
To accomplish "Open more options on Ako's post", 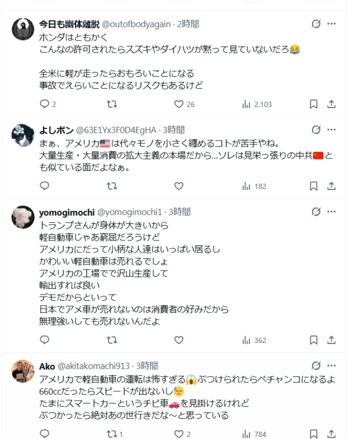I will (x=331, y=364).
